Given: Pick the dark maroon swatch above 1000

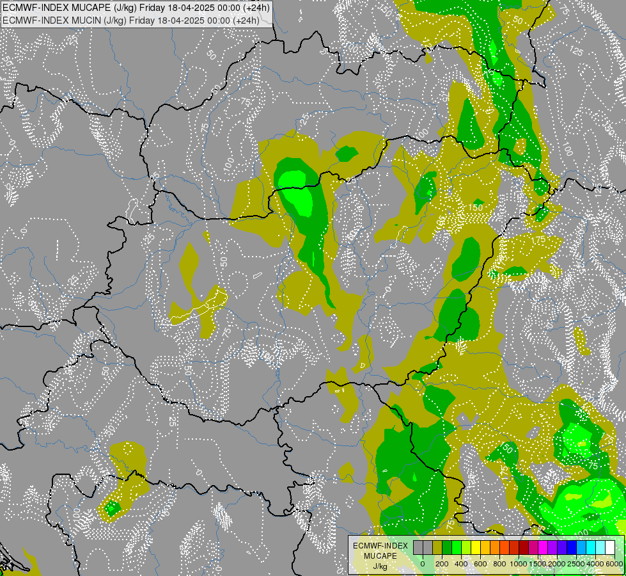Looking at the screenshot, I should pyautogui.click(x=524, y=547).
